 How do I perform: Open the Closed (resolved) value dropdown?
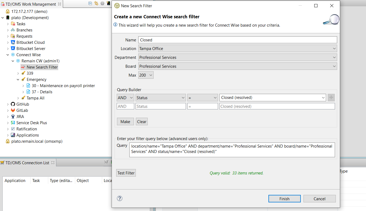(x=272, y=98)
